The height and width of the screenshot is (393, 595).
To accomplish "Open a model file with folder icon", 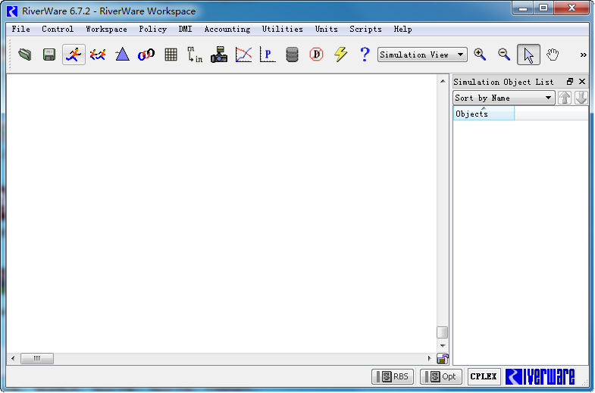I will pos(25,55).
